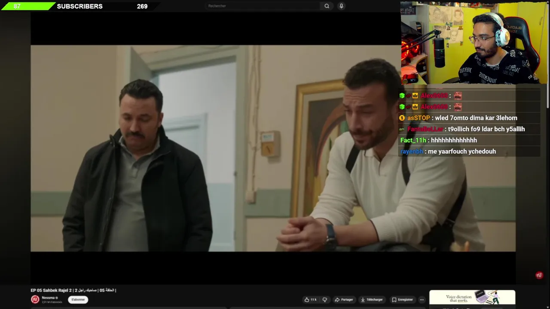Focus the Rechercher search field
Screen dimensions: 550x309
pos(263,6)
